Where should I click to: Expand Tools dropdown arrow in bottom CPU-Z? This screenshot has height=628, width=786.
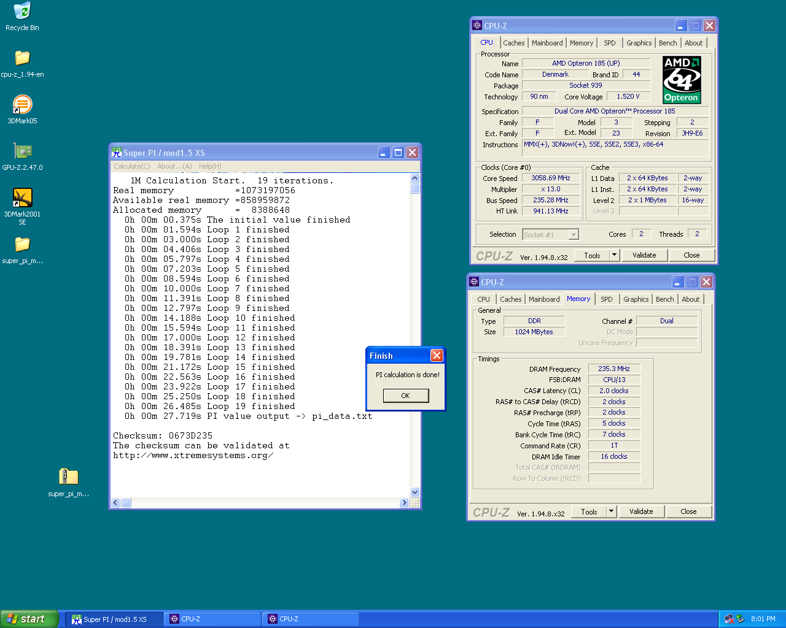tap(611, 511)
